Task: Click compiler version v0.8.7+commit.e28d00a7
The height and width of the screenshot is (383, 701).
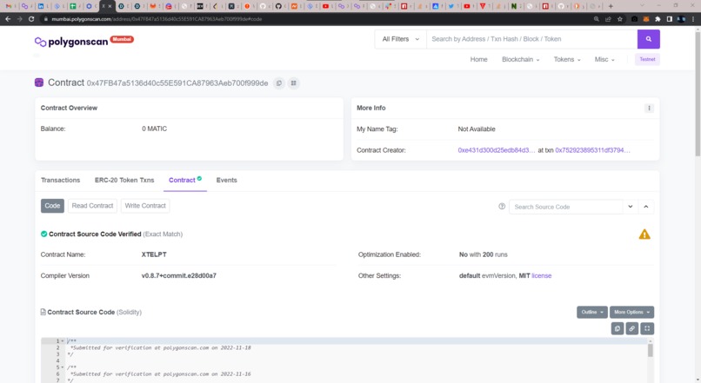Action: coord(179,276)
